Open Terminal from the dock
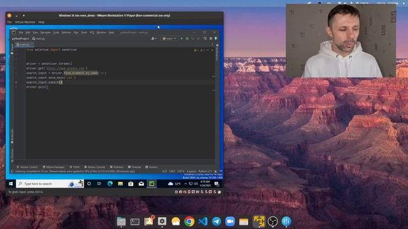The height and width of the screenshot is (229, 408). [x=135, y=221]
